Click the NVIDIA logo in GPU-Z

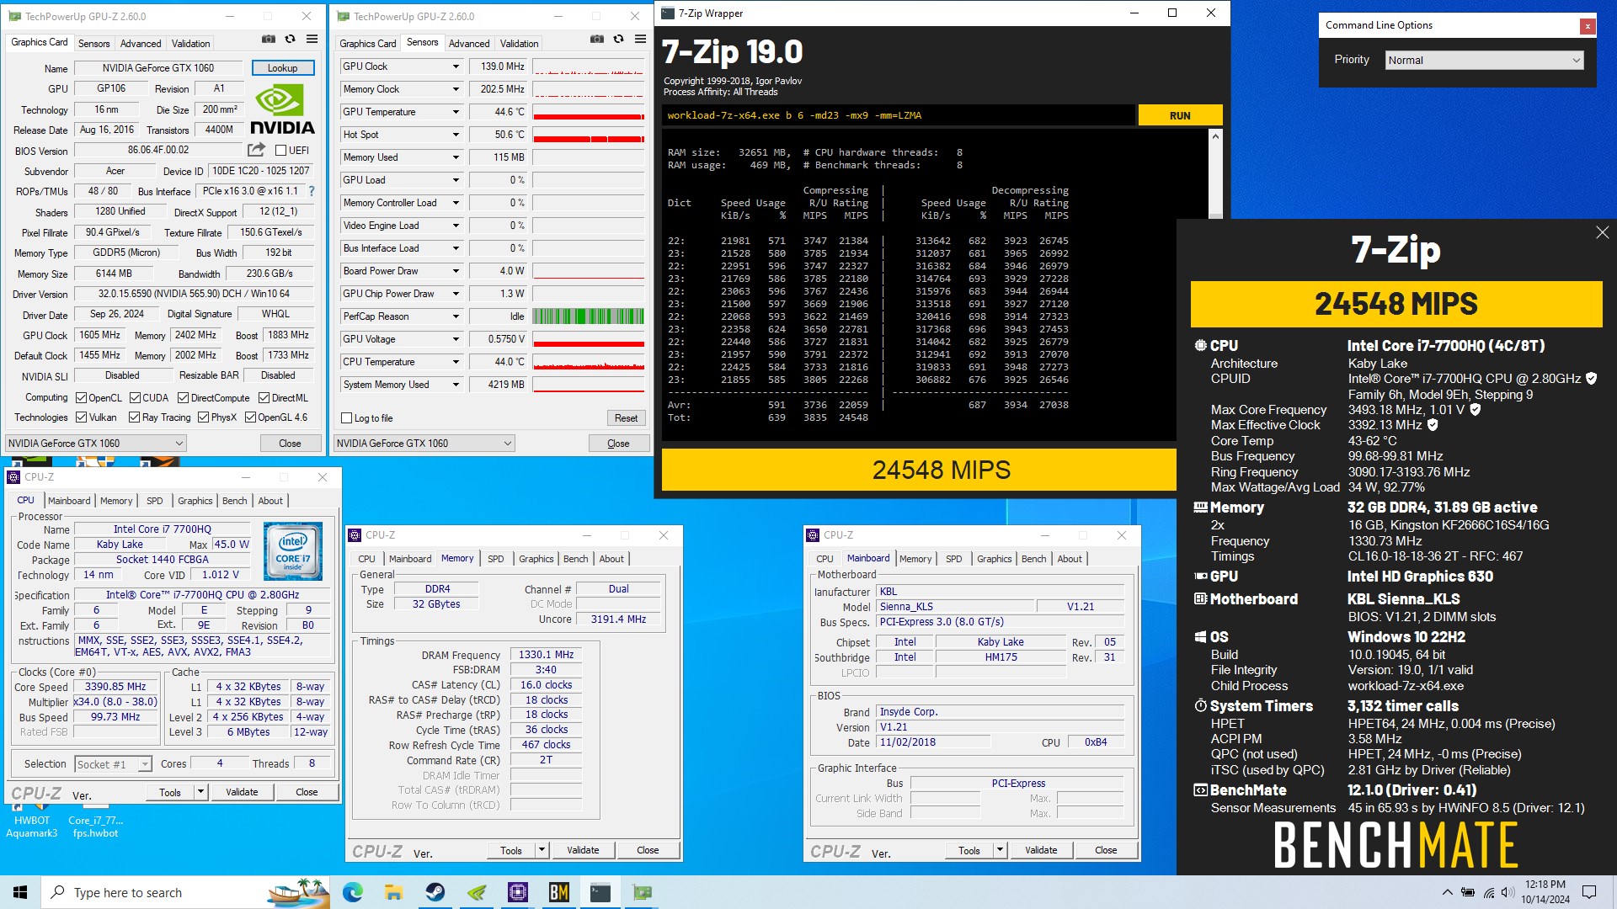click(282, 110)
